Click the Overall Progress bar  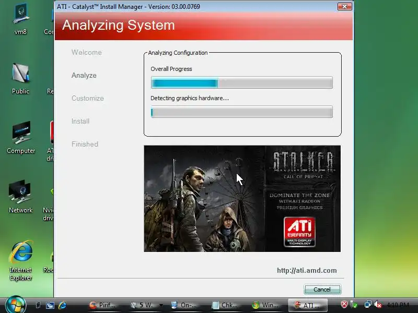point(242,82)
